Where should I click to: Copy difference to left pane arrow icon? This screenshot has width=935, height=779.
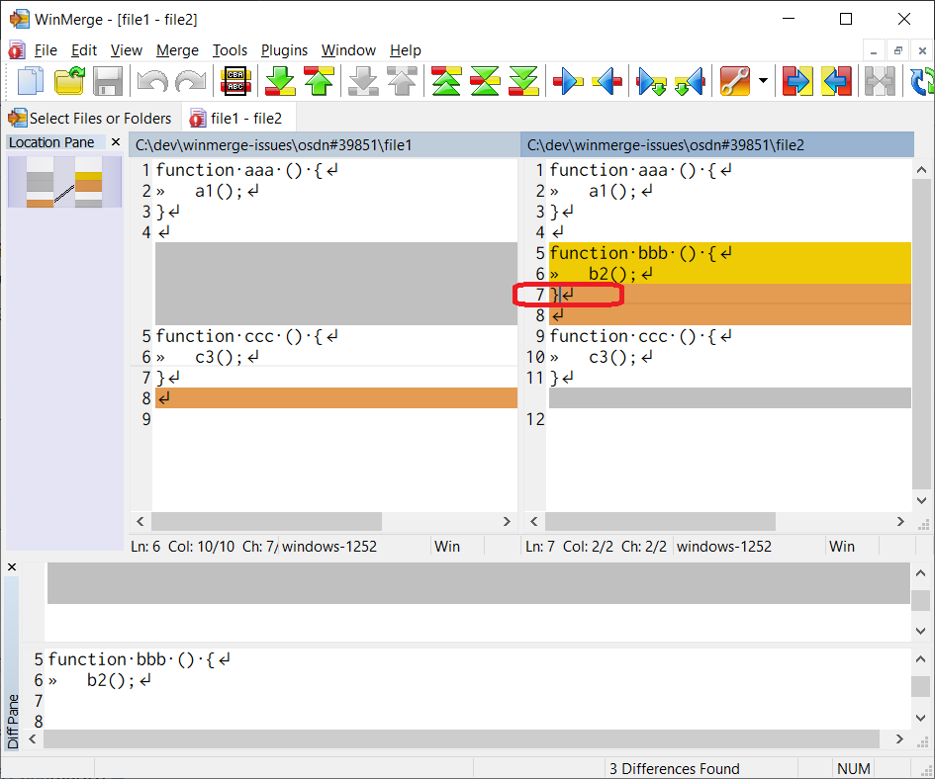tap(606, 82)
